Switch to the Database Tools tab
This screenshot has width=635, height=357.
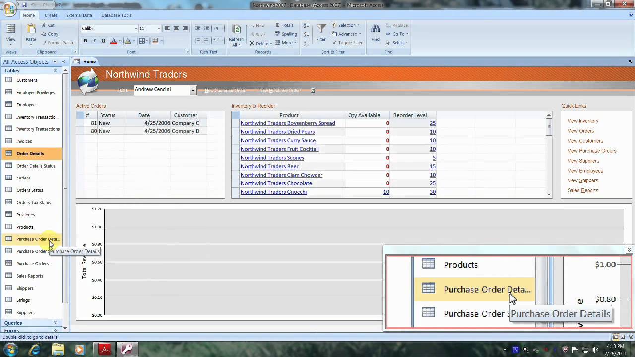pos(117,15)
